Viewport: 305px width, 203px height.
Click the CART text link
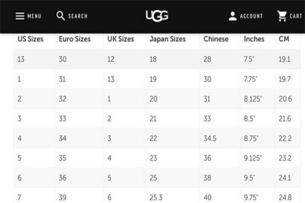[296, 16]
